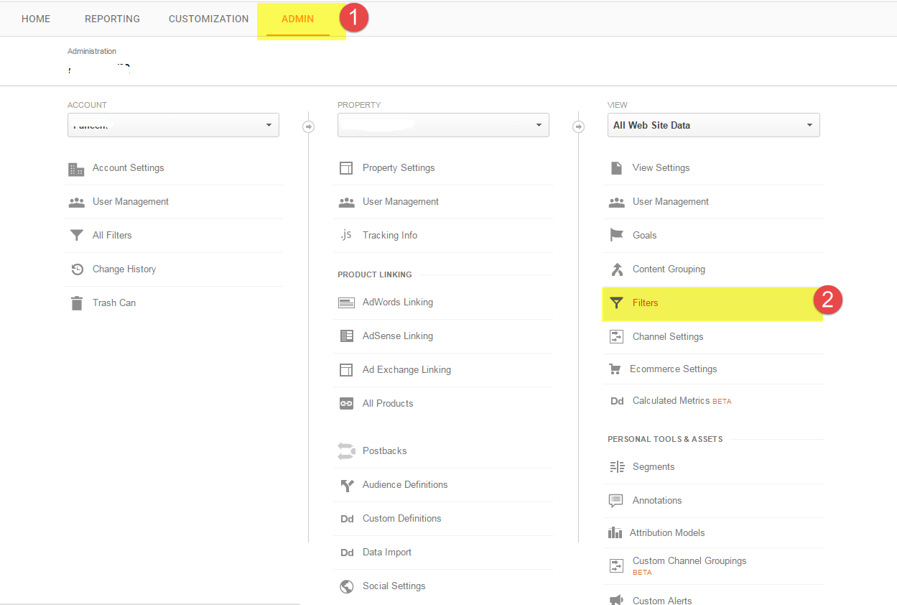897x605 pixels.
Task: Click the Ecommerce Settings cart icon
Action: click(x=615, y=369)
